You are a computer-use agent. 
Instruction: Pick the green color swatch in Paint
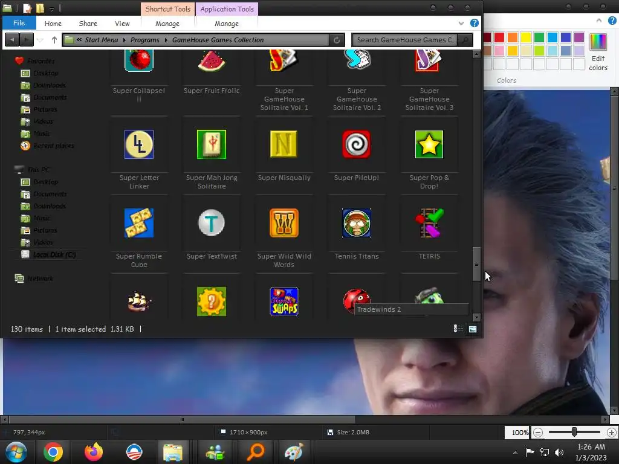539,37
